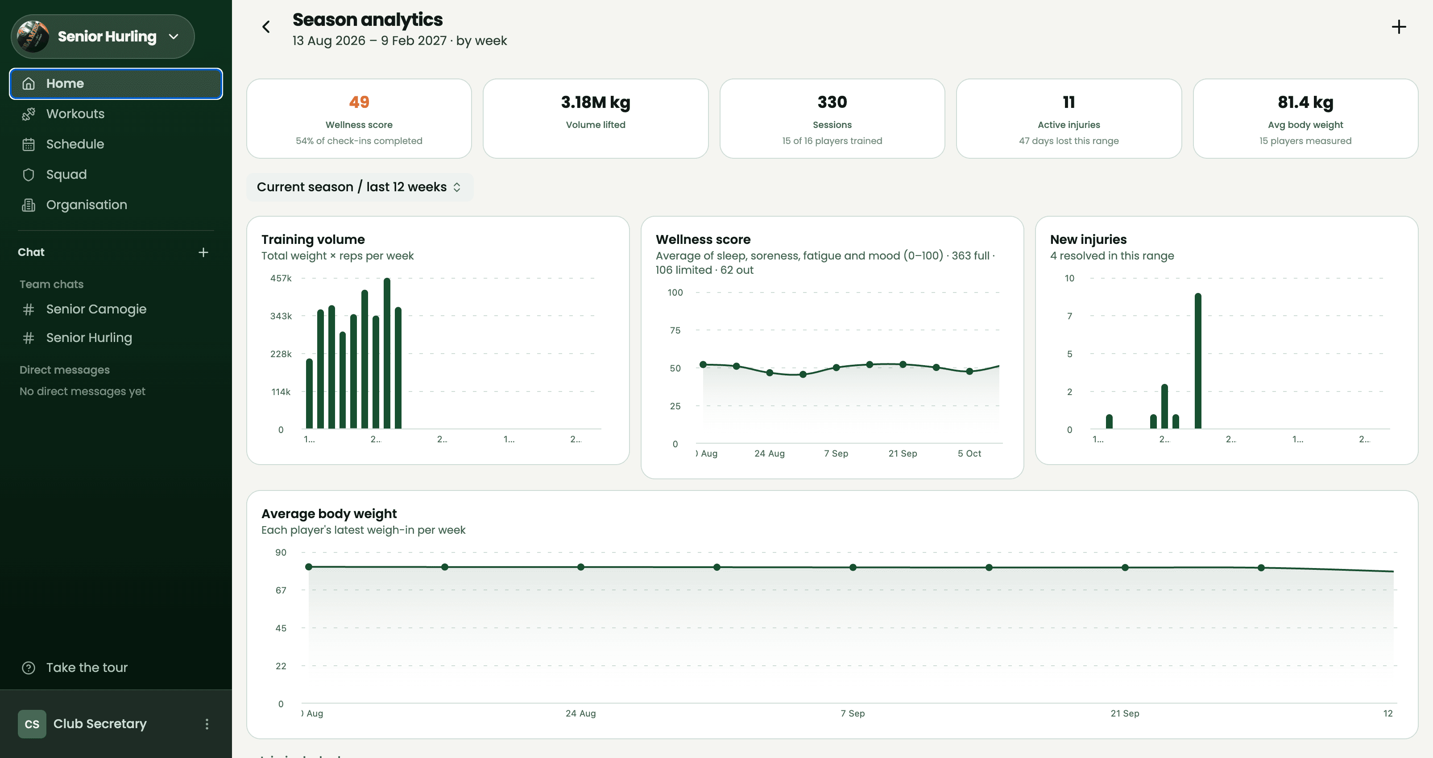Screen dimensions: 1433x758
Task: Click 'Total weight × reps per week' subtitle
Action: point(338,256)
